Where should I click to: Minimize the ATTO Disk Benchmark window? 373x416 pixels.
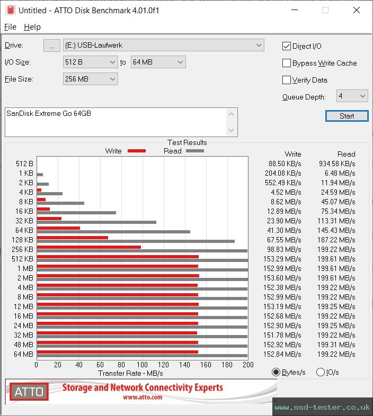[295, 10]
